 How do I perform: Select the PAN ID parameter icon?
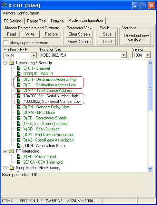coord(19,74)
